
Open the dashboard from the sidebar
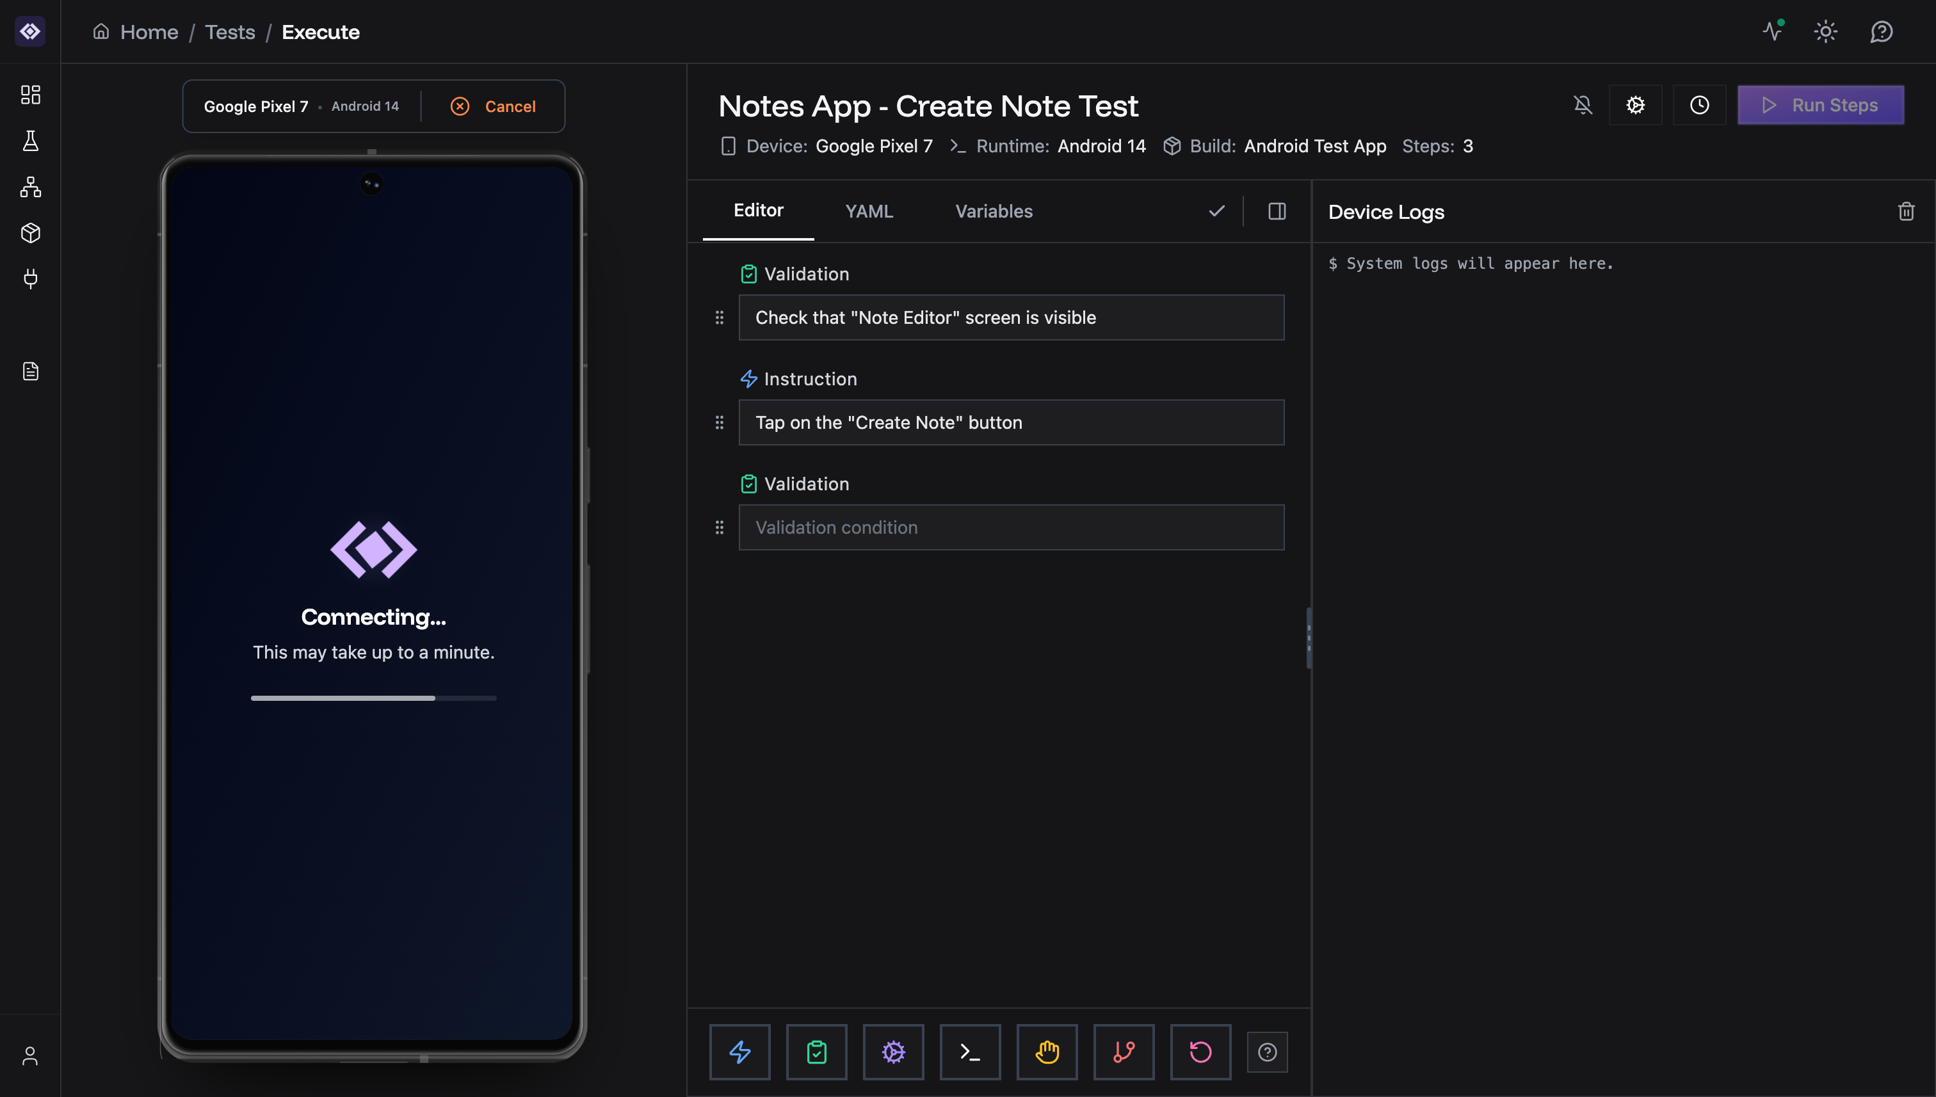tap(30, 94)
